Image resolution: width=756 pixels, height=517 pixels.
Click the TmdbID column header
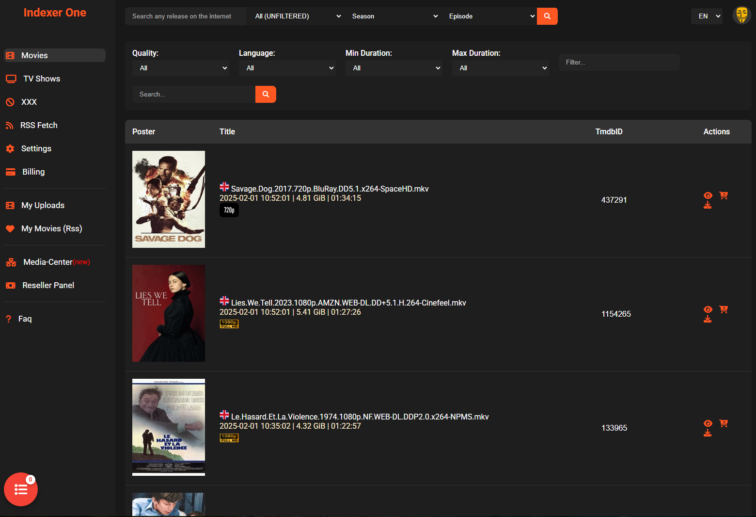click(609, 131)
